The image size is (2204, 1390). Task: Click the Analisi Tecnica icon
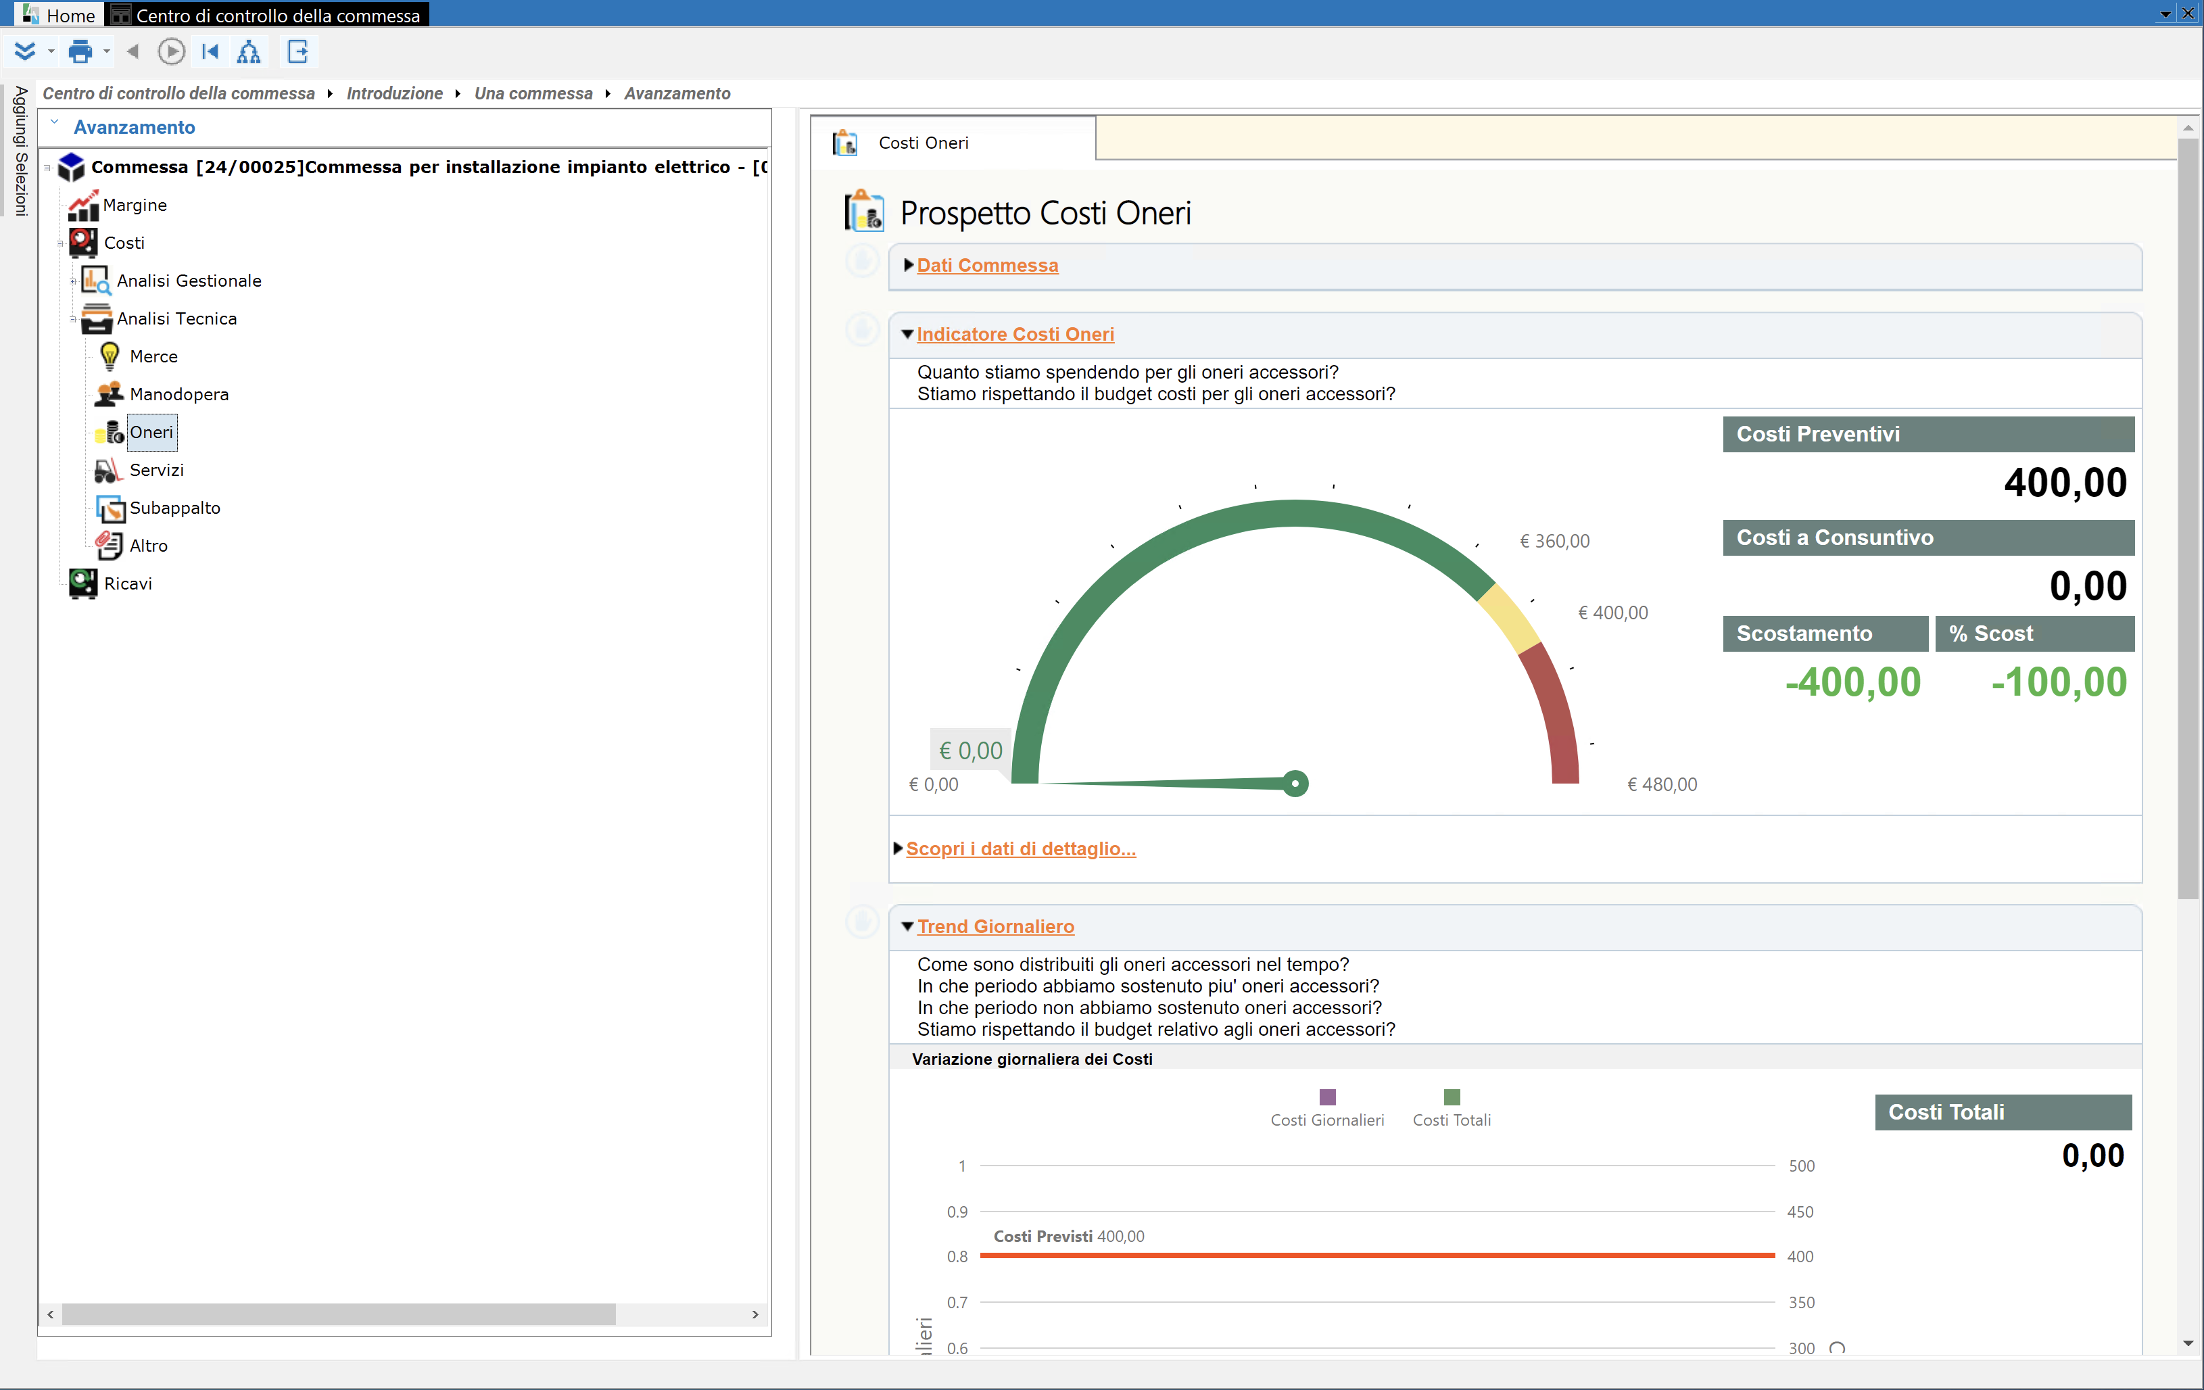[96, 318]
